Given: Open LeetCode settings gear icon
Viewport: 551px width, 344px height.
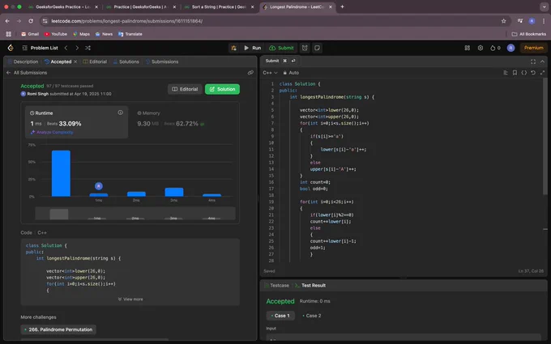Looking at the screenshot, I should [x=481, y=48].
